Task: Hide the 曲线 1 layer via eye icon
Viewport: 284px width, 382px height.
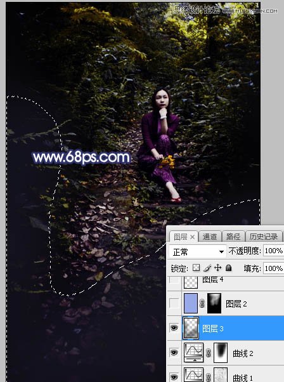Action: (x=174, y=377)
